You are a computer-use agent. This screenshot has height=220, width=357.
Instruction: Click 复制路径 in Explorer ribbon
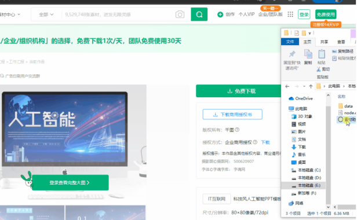[x=343, y=51]
